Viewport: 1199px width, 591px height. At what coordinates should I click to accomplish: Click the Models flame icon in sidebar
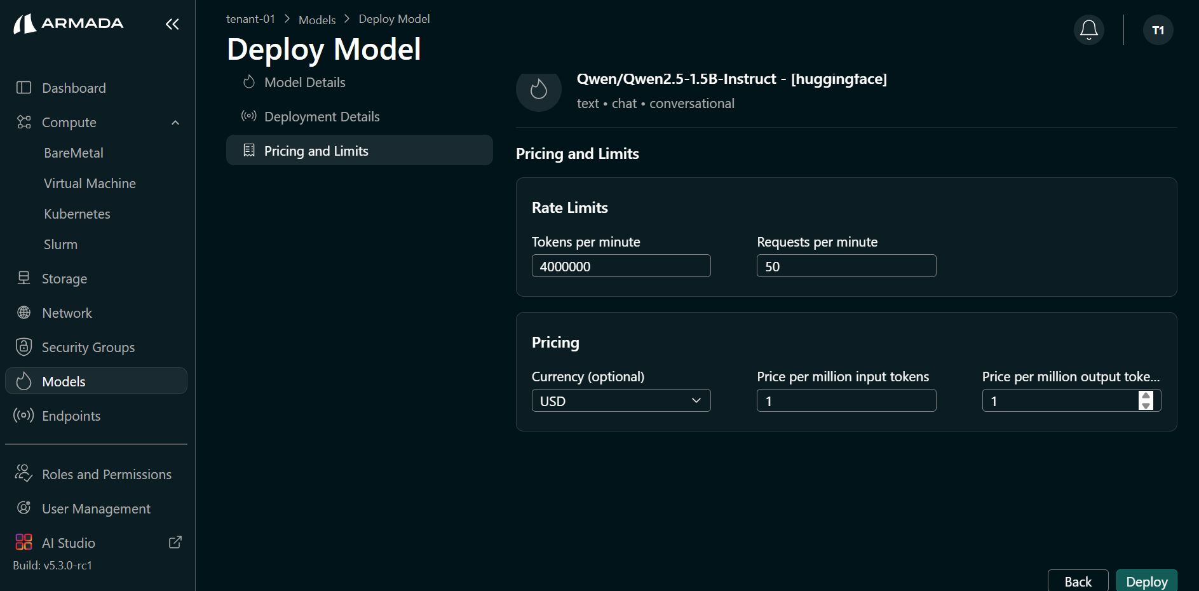coord(24,381)
